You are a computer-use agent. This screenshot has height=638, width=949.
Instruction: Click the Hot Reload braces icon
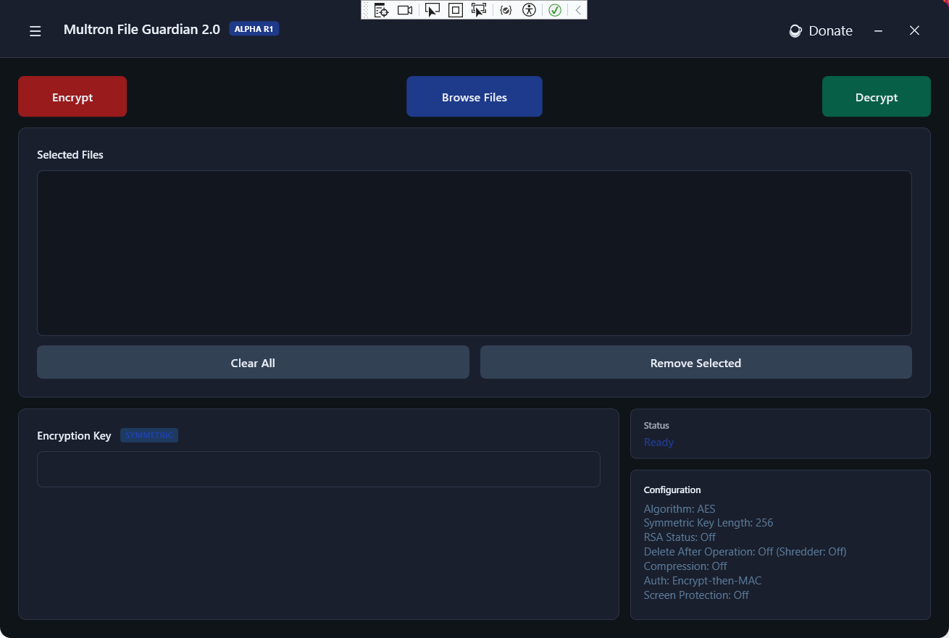click(506, 10)
